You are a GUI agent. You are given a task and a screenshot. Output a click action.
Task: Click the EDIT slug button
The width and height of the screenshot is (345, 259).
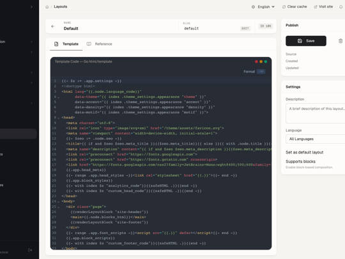[245, 28]
